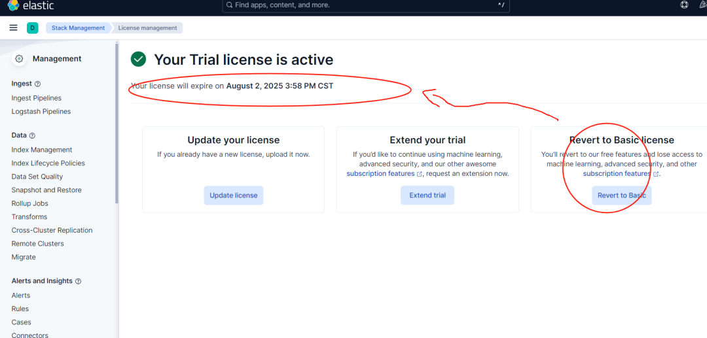Click the Extend trial button
The height and width of the screenshot is (338, 707).
[x=427, y=195]
